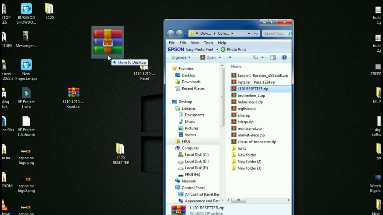The height and width of the screenshot is (215, 383).
Task: Click the navigation pane scroll up arrow
Action: tap(222, 65)
